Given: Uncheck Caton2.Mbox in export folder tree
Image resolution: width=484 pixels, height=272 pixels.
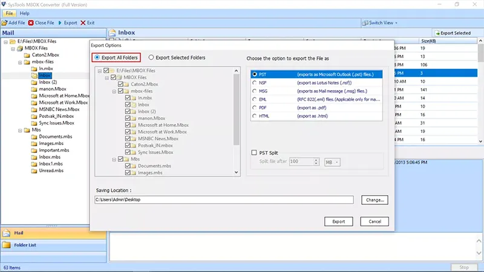Looking at the screenshot, I should tap(120, 84).
